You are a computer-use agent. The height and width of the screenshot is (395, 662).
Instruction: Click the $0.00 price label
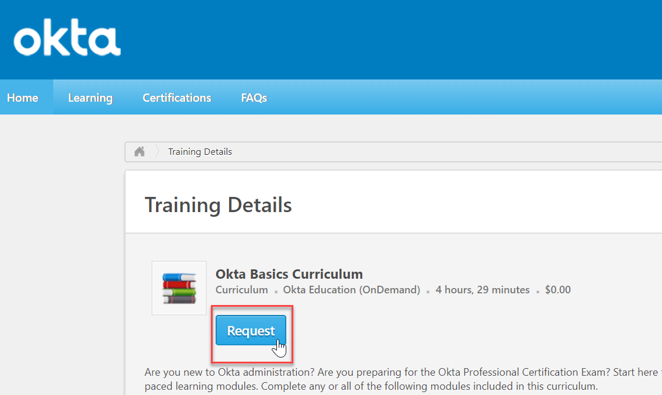click(x=557, y=290)
